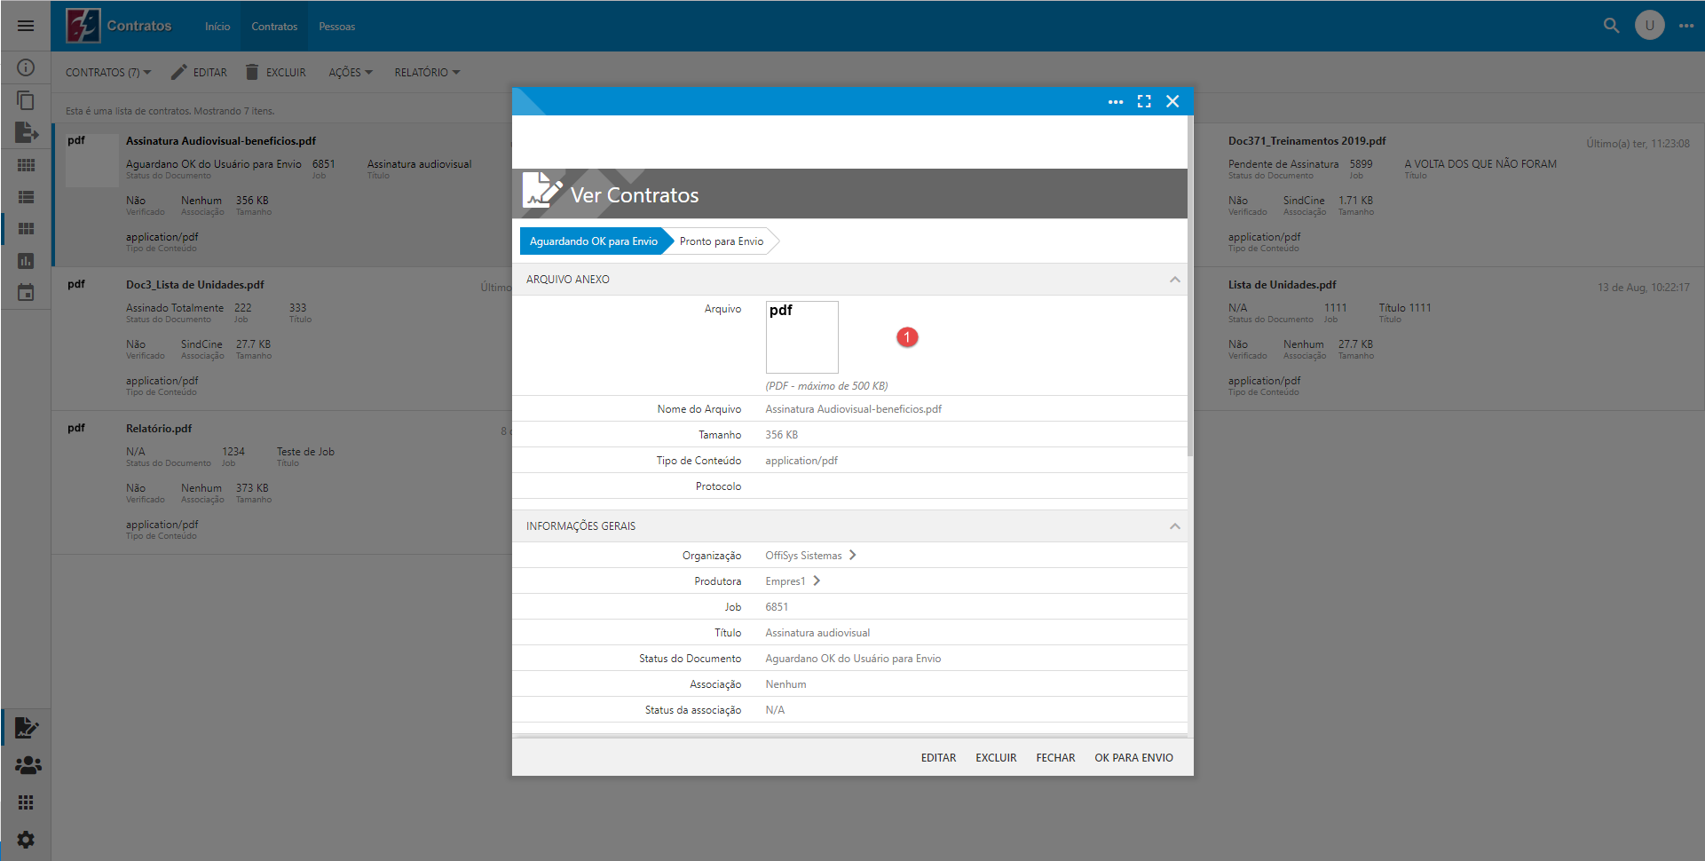Open OffiSys Sistemas organization chevron
Screen dimensions: 1705x861
852,555
